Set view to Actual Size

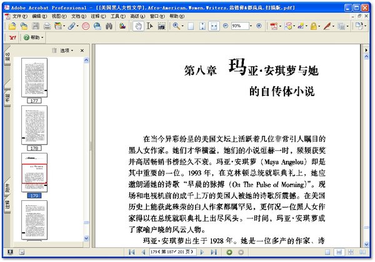[x=191, y=26]
